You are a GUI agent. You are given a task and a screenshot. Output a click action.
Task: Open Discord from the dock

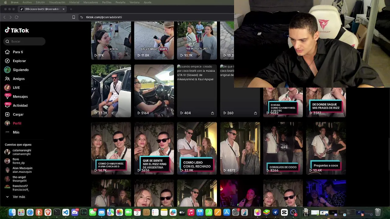point(75,212)
